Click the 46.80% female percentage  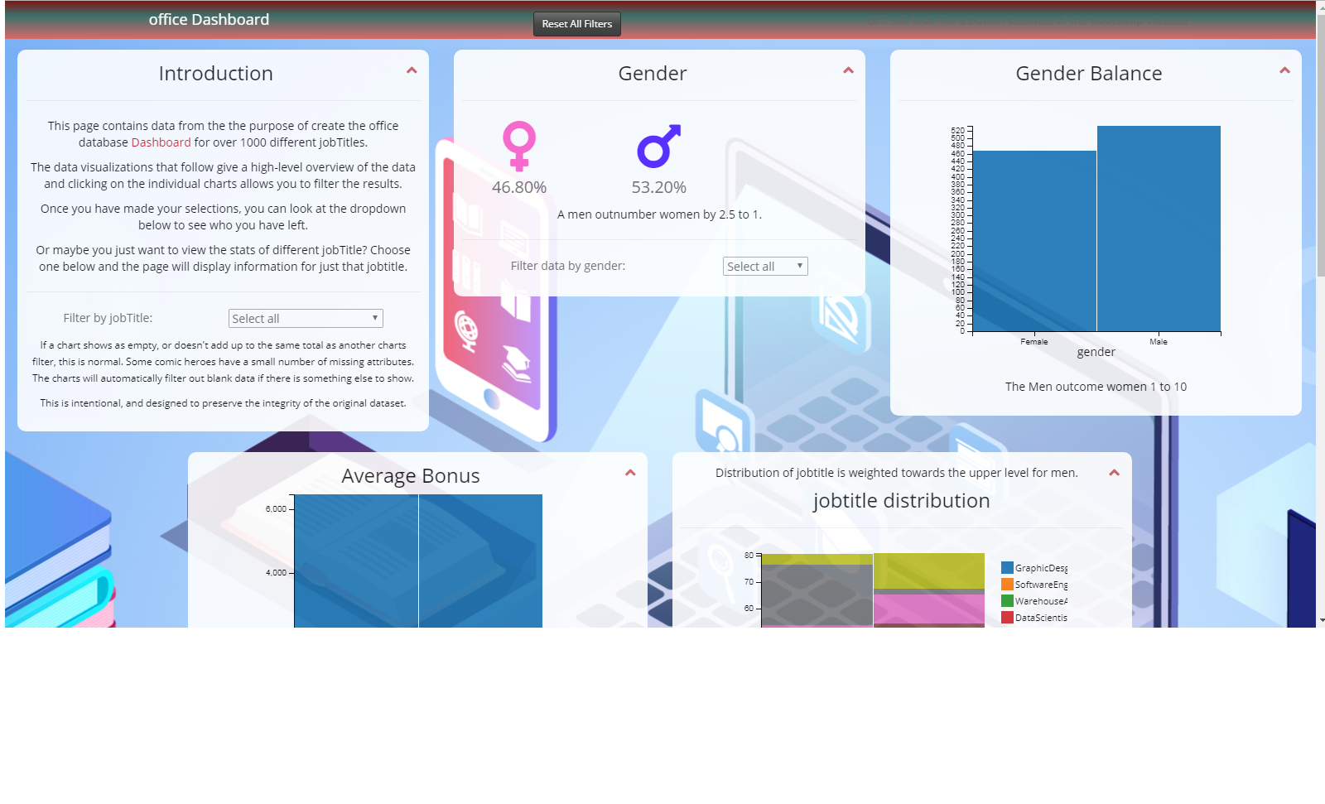pyautogui.click(x=519, y=188)
